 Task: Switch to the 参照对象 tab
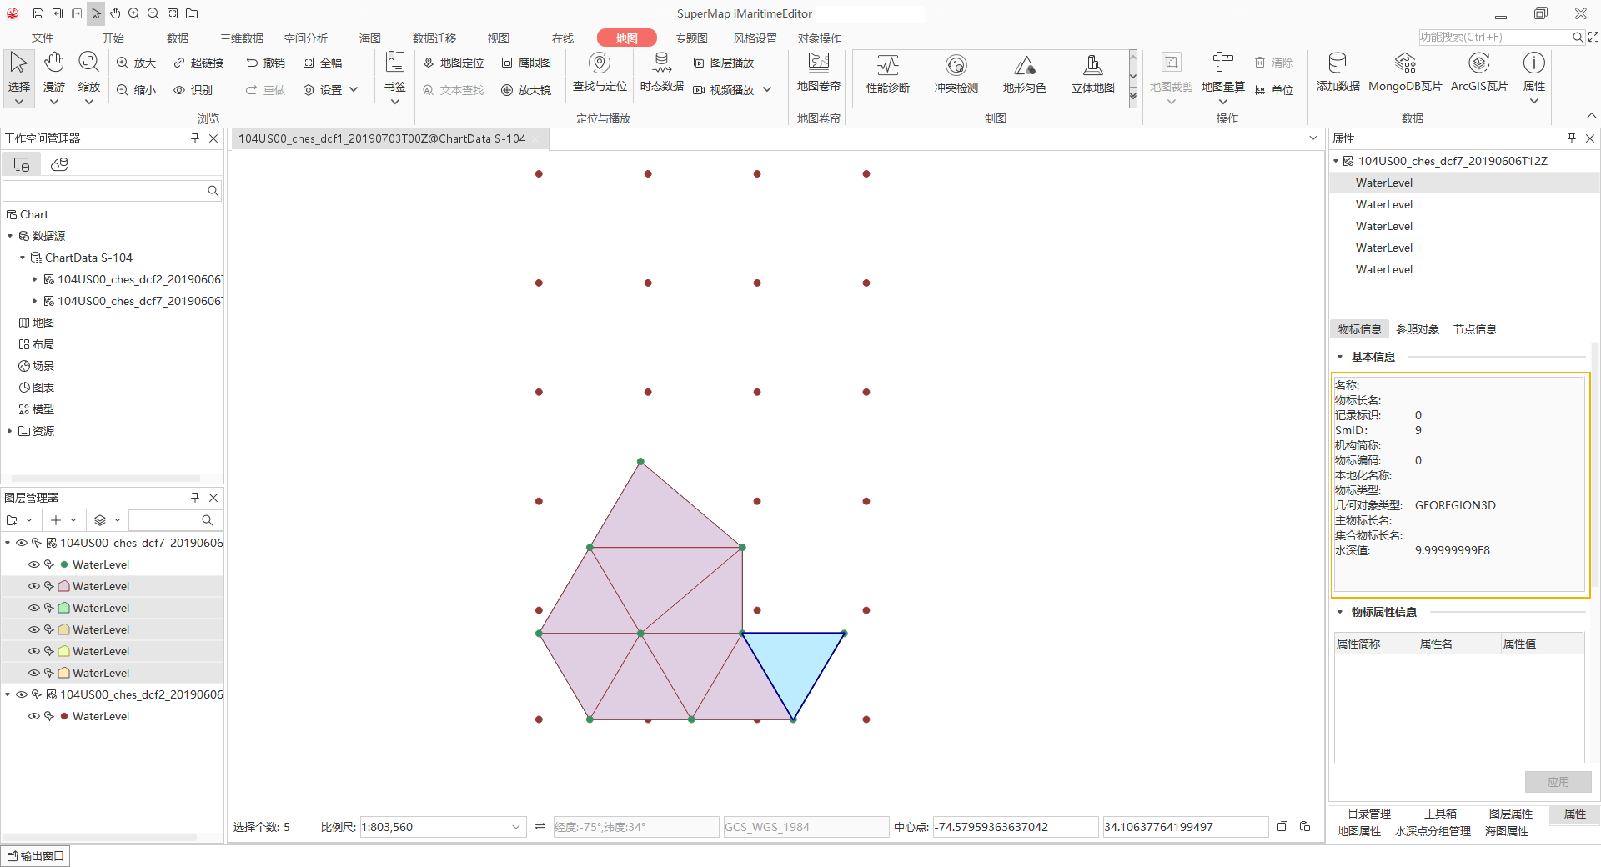point(1418,329)
